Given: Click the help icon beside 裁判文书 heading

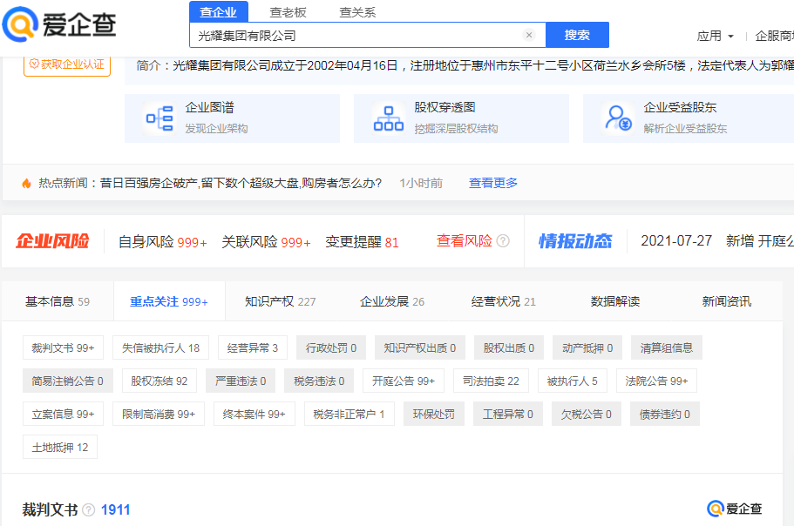Looking at the screenshot, I should 88,510.
